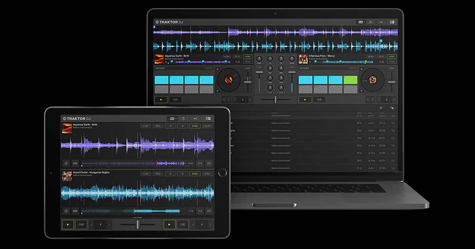Open the layout selector dropdown on the tablet
Screen dimensions: 475x249
[x=172, y=118]
